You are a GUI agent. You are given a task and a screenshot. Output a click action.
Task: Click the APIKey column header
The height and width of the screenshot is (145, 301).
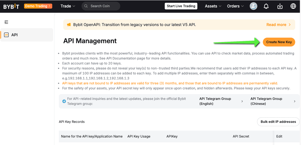tap(172, 136)
